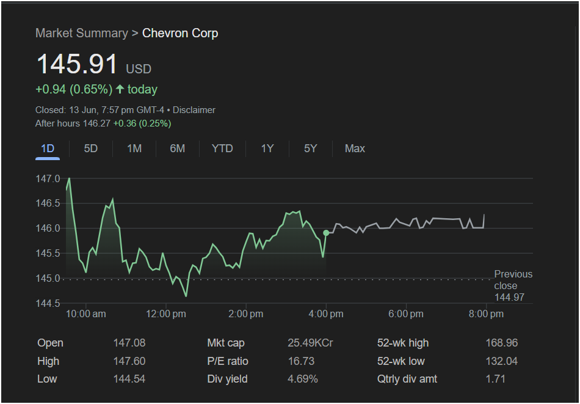
Task: Click the after-hours +0.36 (0.25%) change
Action: pos(142,123)
